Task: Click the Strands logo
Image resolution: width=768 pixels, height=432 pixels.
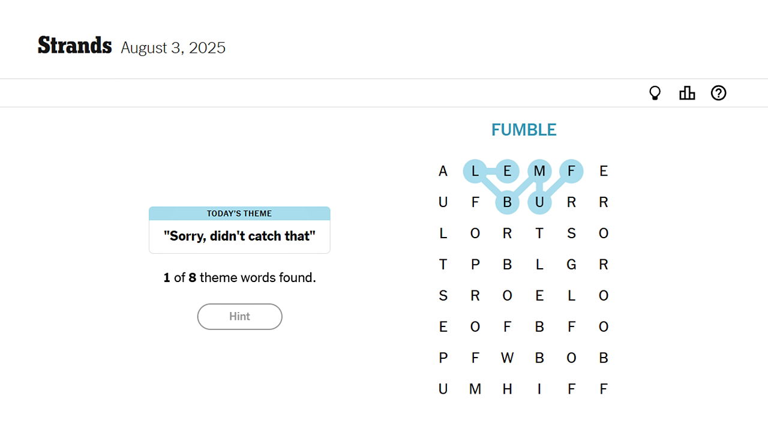Action: click(75, 46)
